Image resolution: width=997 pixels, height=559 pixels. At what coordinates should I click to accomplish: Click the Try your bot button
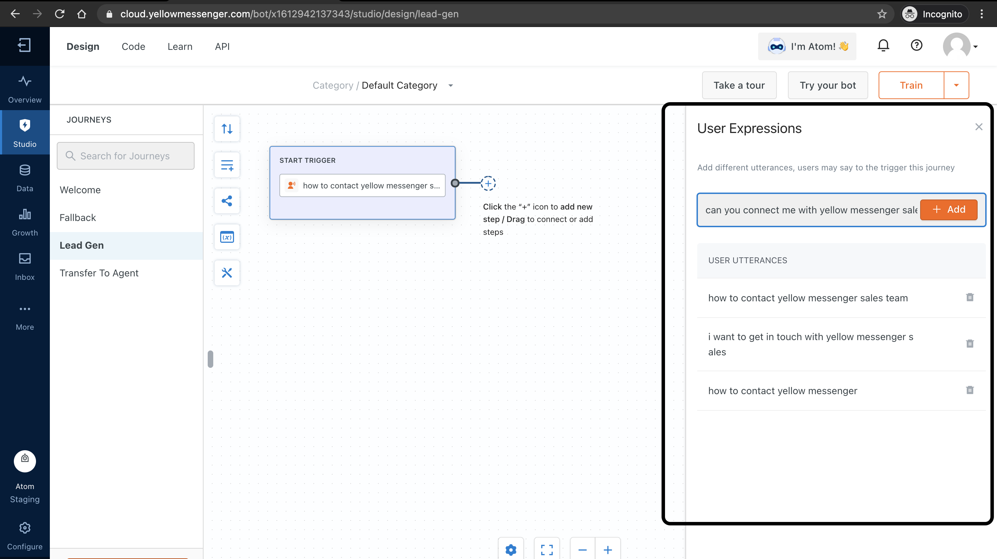[x=827, y=85]
